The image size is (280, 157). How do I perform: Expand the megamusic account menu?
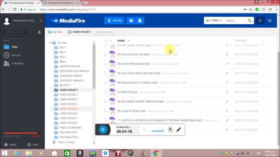[x=41, y=20]
